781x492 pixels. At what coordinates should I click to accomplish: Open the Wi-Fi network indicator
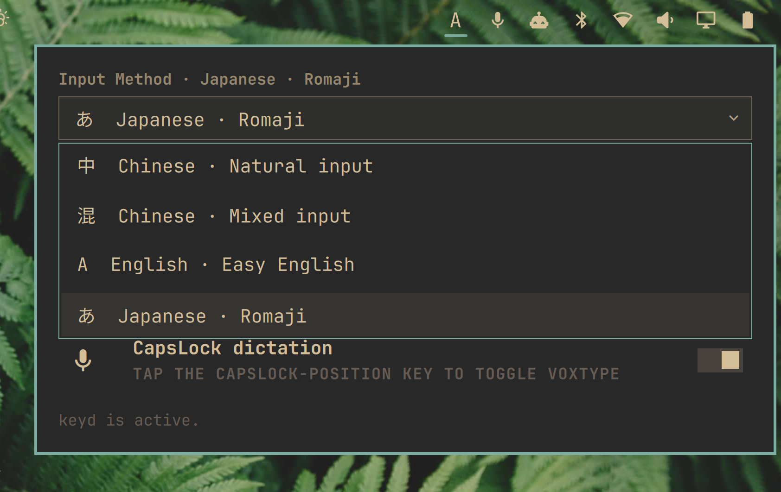click(x=623, y=20)
